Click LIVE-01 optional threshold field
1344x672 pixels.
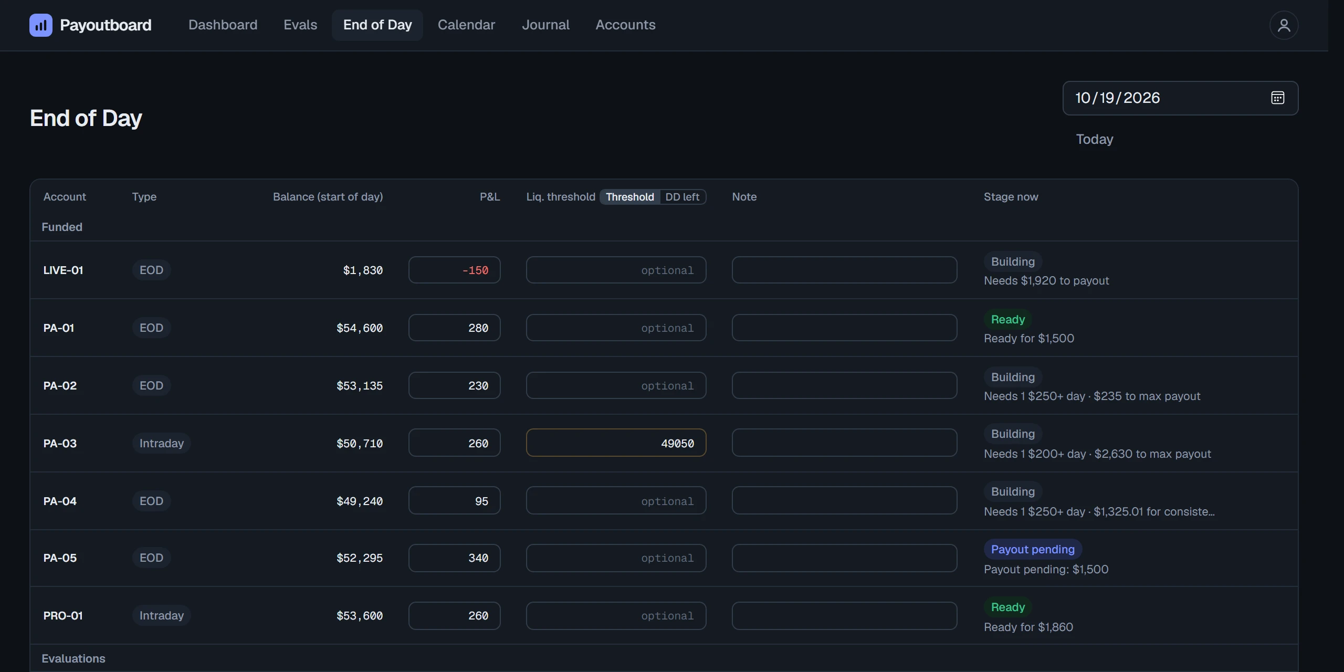coord(616,270)
